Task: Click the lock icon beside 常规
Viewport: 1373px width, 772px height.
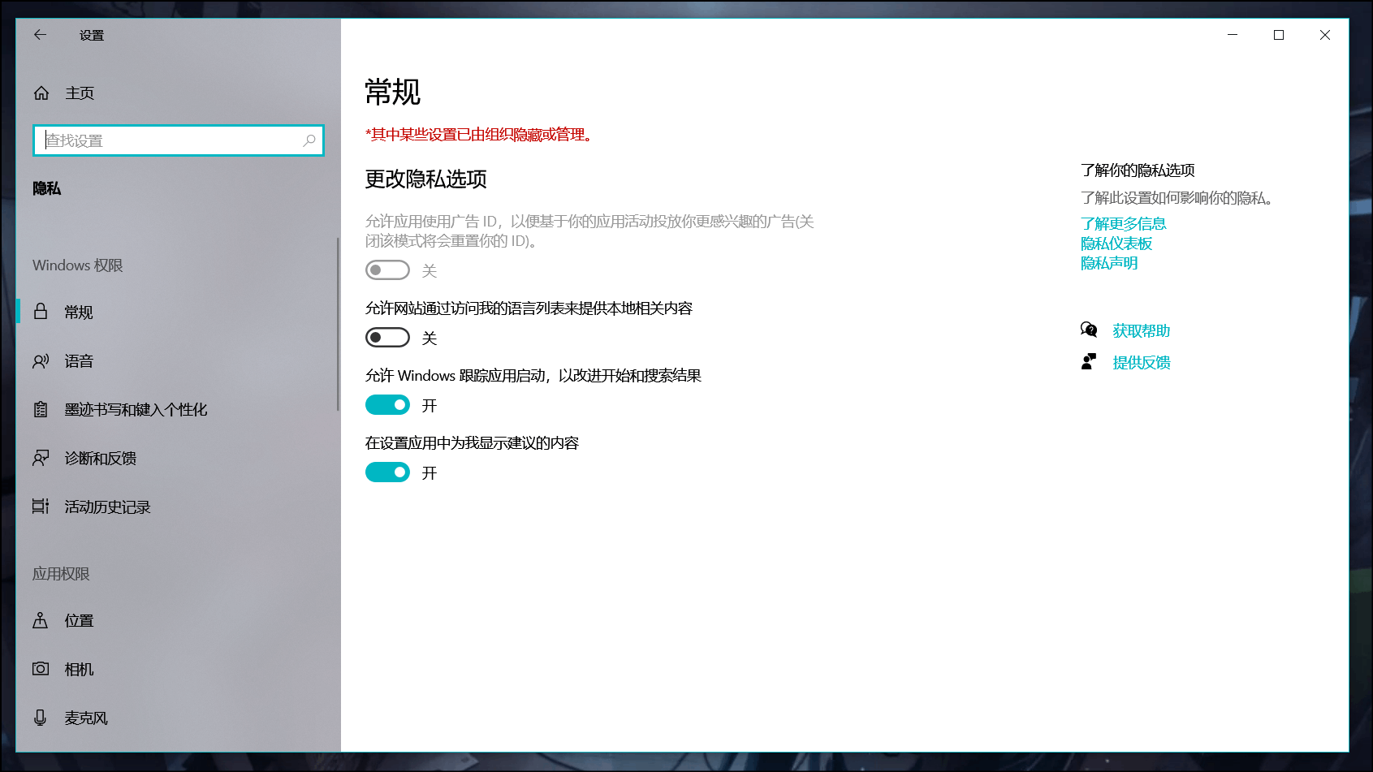Action: (x=40, y=312)
